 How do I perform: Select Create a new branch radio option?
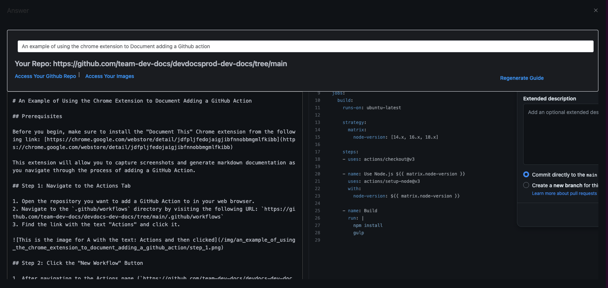[x=526, y=185]
